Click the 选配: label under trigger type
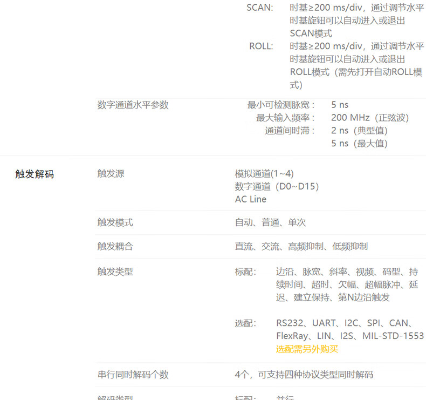 245,323
